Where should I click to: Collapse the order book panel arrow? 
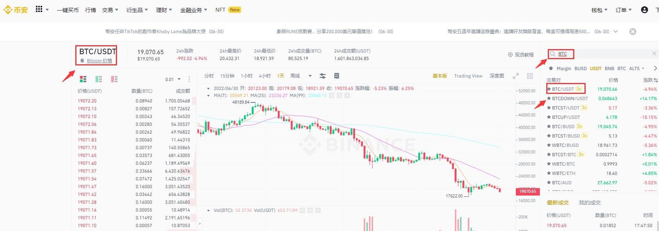[199, 224]
